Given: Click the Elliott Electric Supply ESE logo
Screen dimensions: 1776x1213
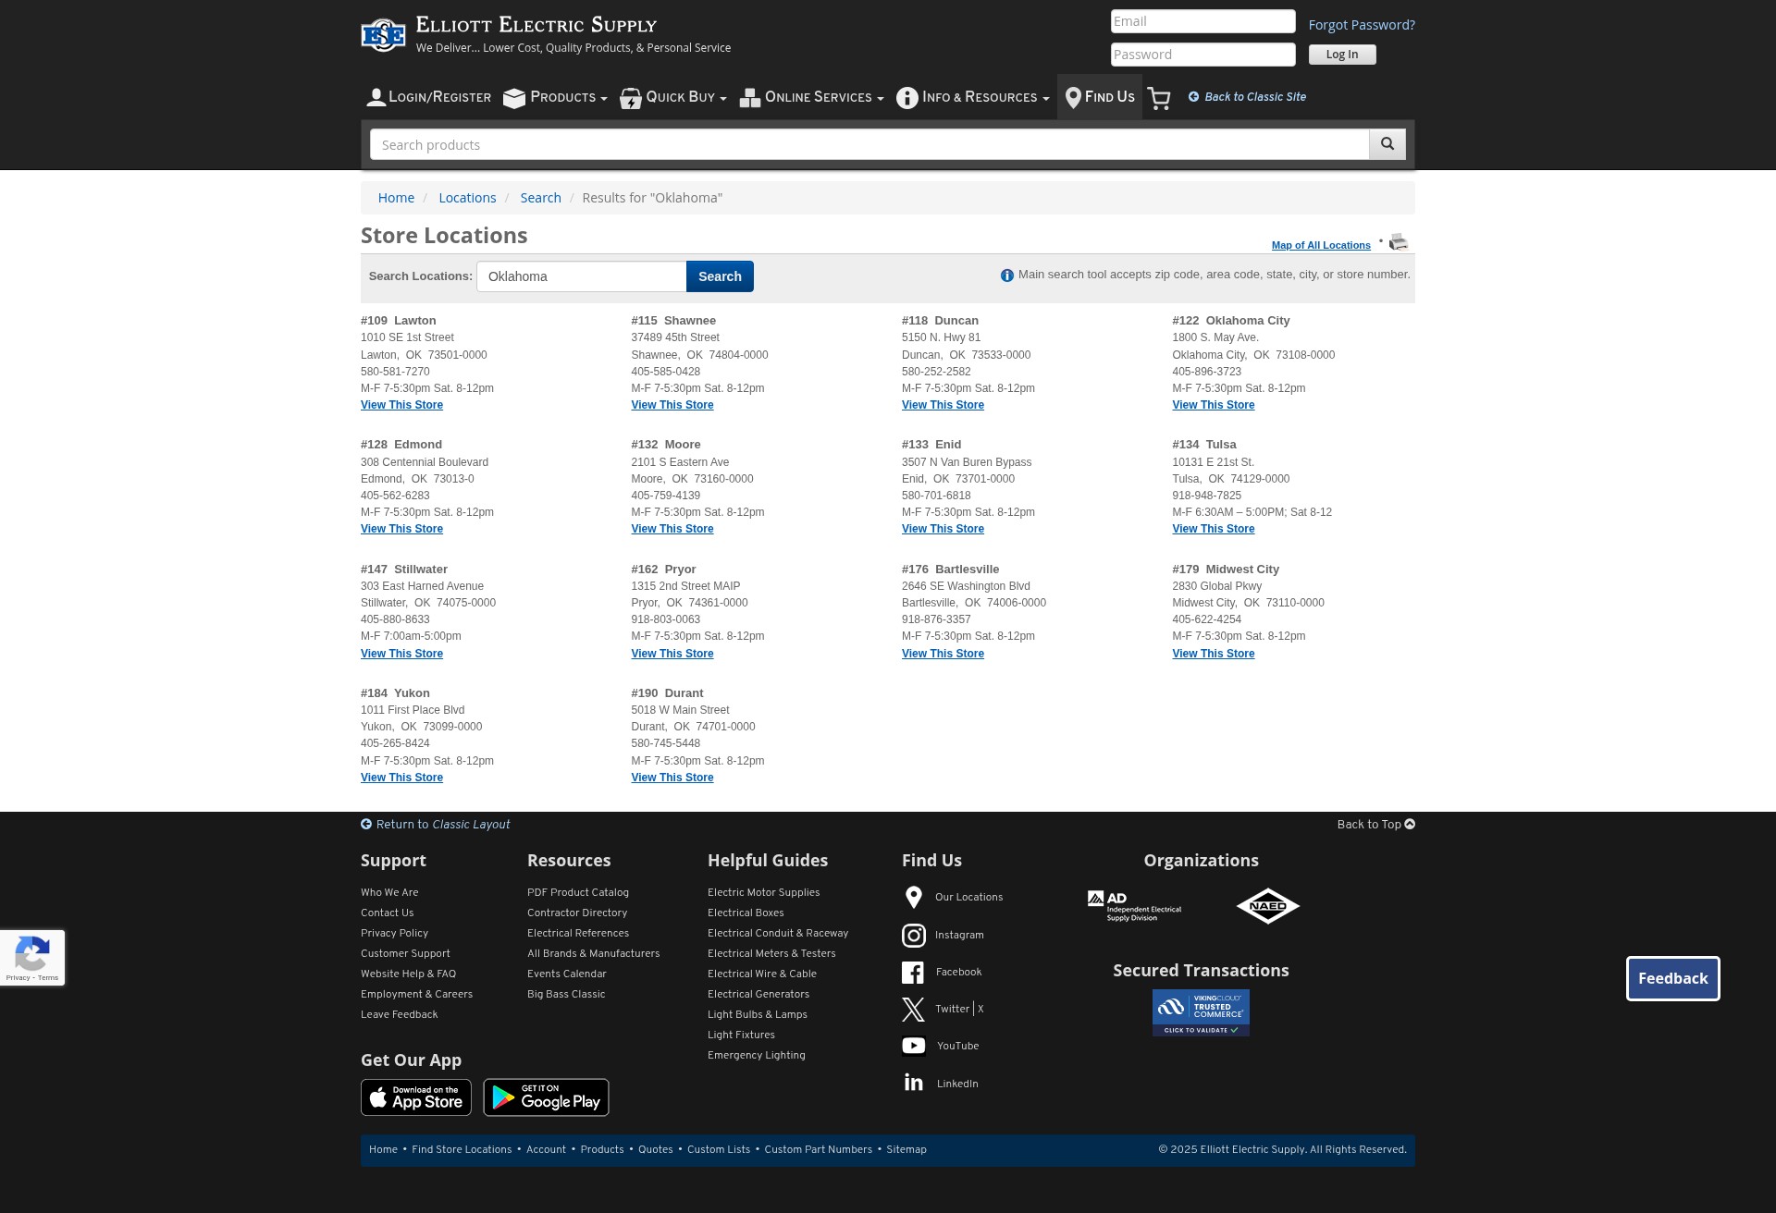Looking at the screenshot, I should [383, 35].
